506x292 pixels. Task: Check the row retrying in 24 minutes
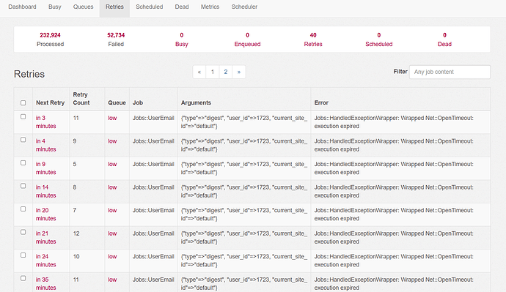pos(23,255)
